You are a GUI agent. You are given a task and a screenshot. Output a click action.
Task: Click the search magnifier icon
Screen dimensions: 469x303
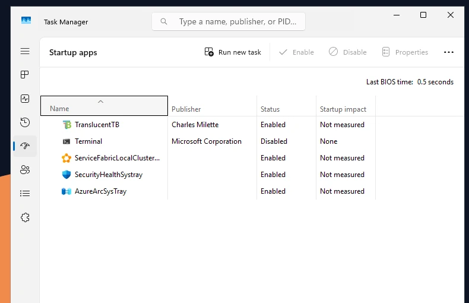[x=164, y=21]
